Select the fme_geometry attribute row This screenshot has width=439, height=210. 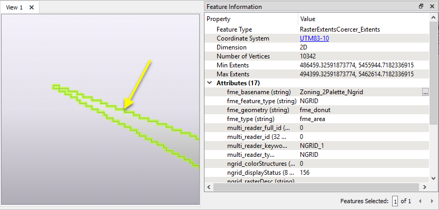click(x=317, y=110)
